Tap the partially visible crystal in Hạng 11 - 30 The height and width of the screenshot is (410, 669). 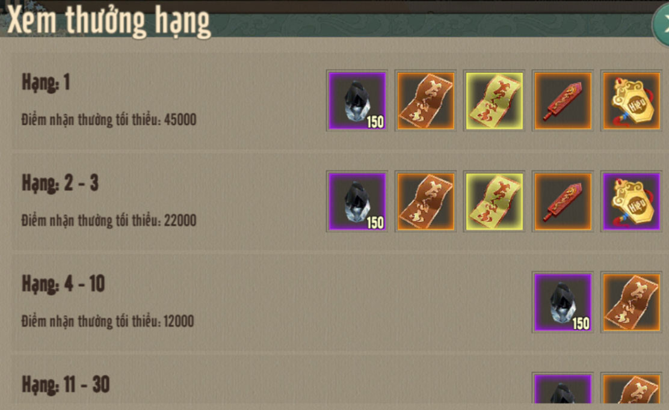click(563, 388)
